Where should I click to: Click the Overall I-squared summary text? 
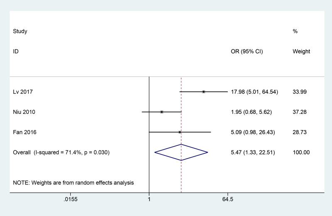[x=61, y=152]
